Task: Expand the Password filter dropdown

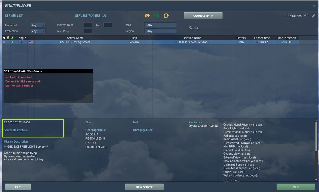Action: coord(38,25)
